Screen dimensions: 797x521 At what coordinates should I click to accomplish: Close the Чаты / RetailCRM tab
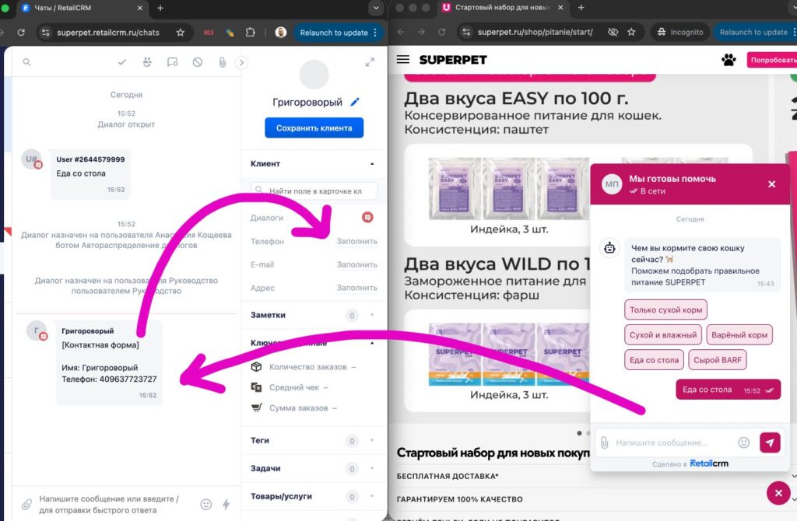tap(140, 8)
